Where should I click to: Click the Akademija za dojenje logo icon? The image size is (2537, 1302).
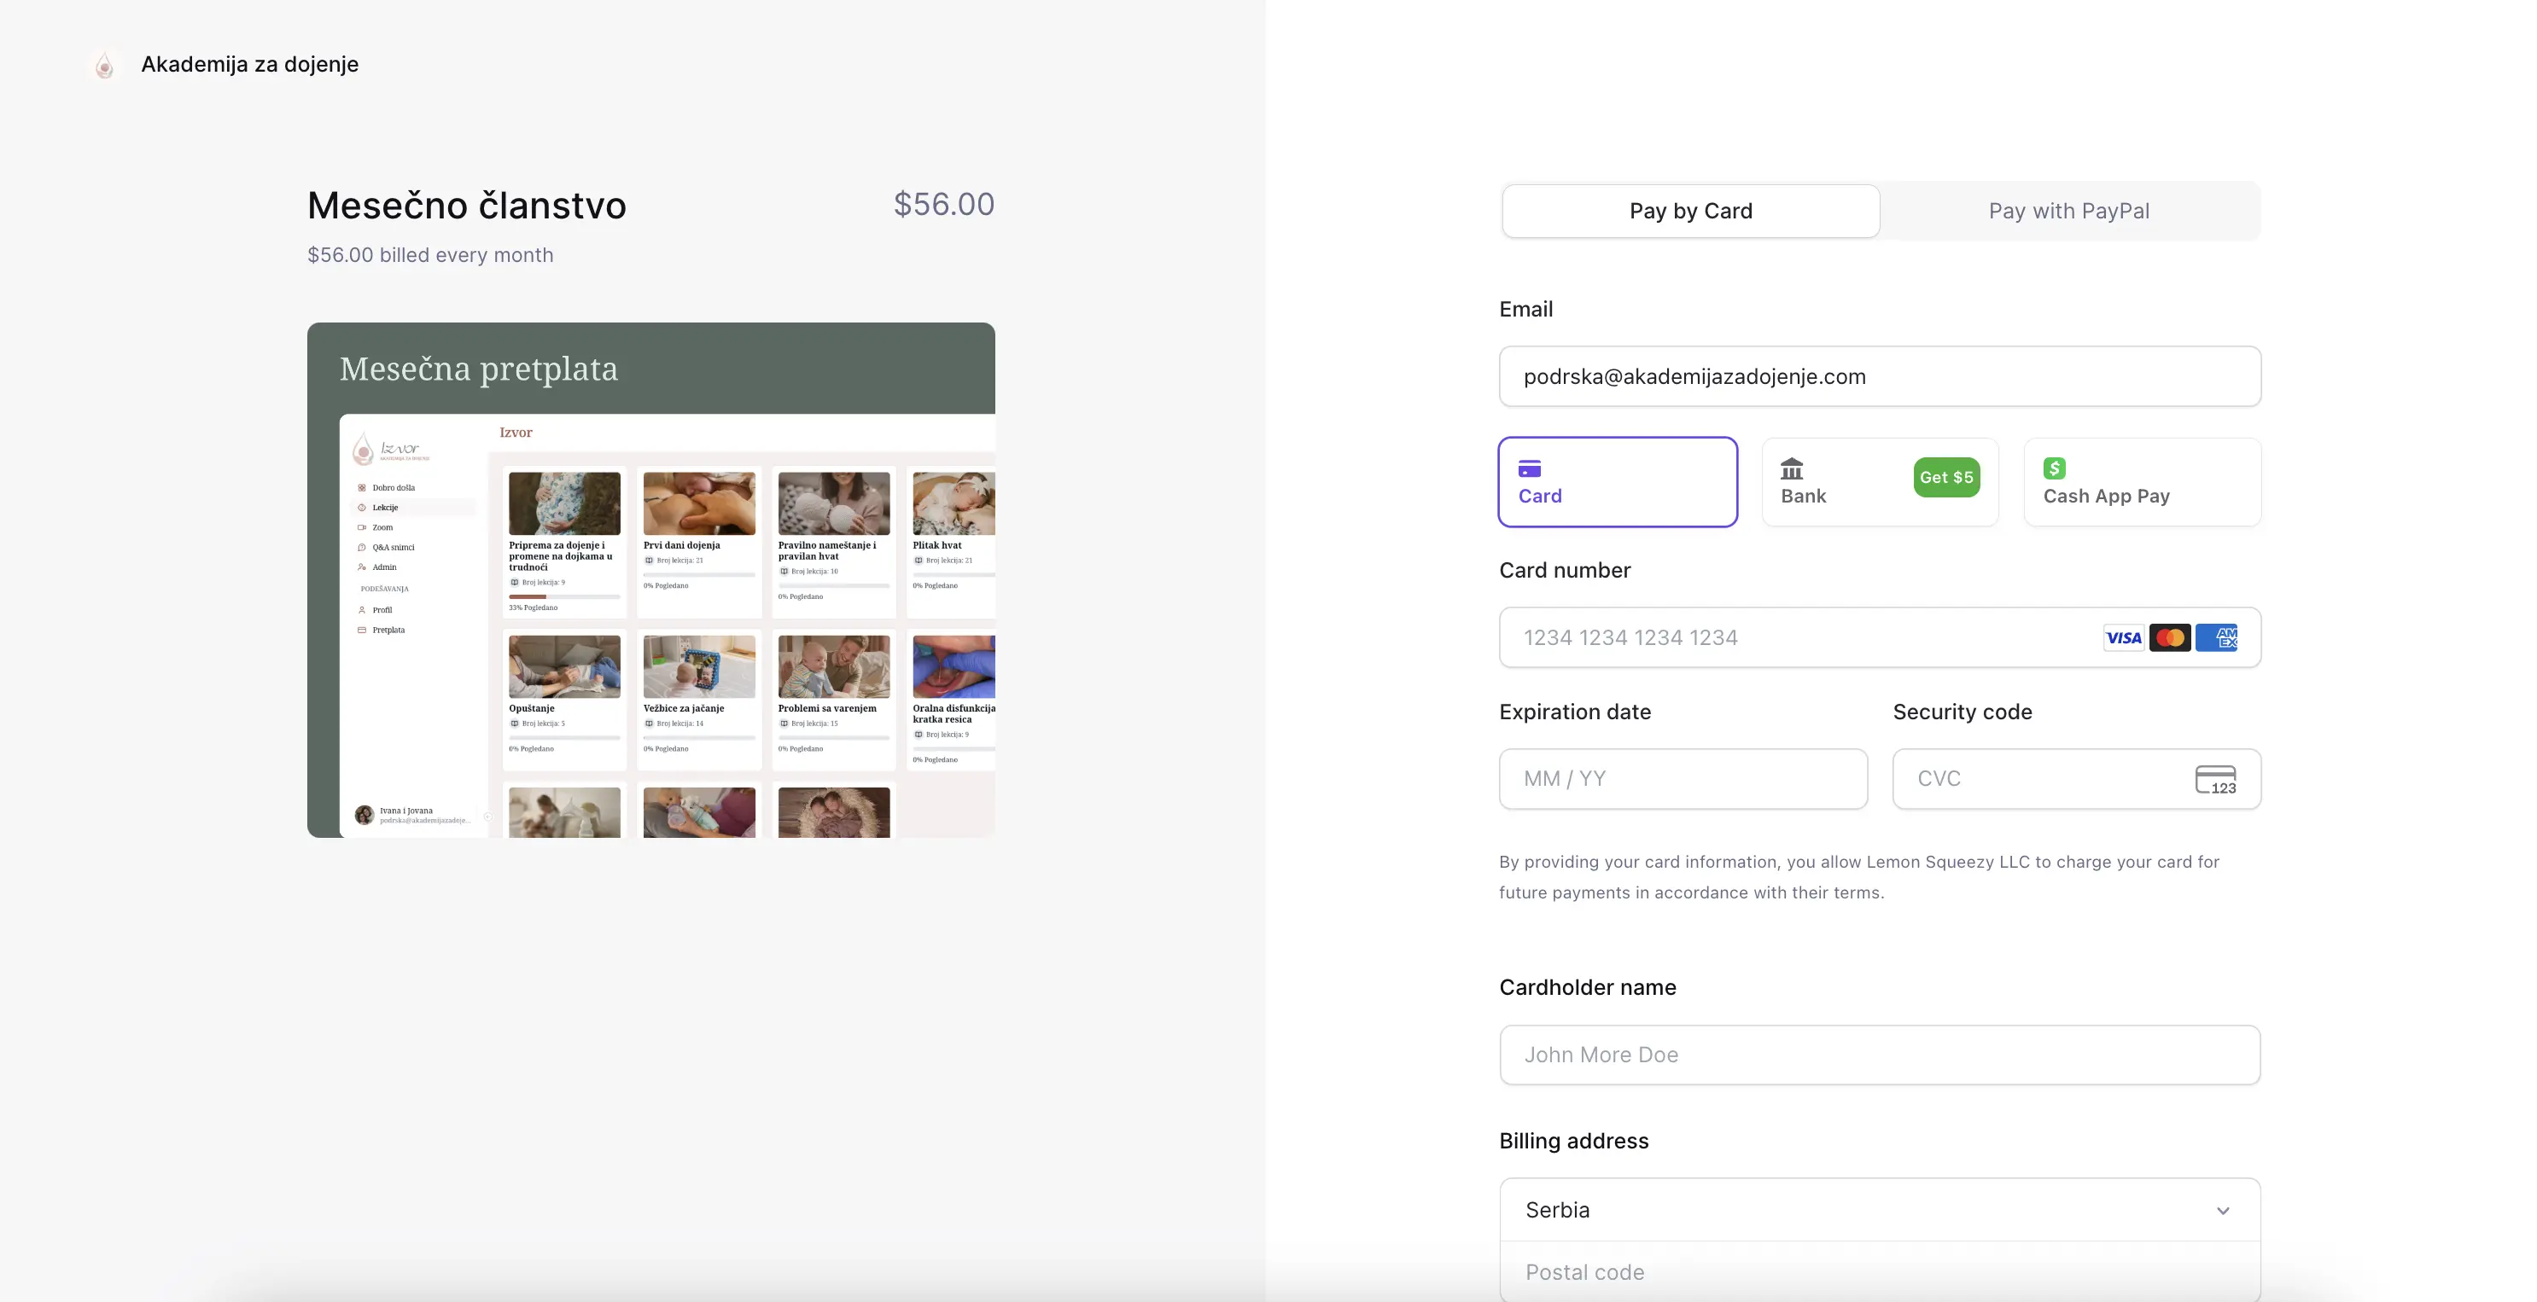104,65
